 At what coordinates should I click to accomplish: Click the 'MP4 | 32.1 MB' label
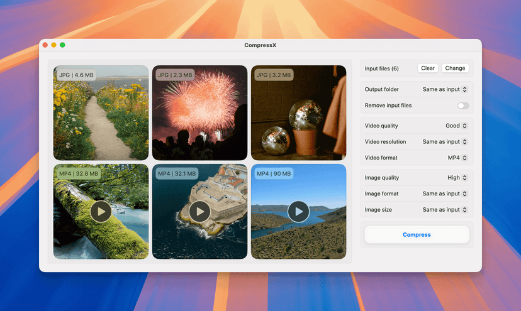click(177, 173)
